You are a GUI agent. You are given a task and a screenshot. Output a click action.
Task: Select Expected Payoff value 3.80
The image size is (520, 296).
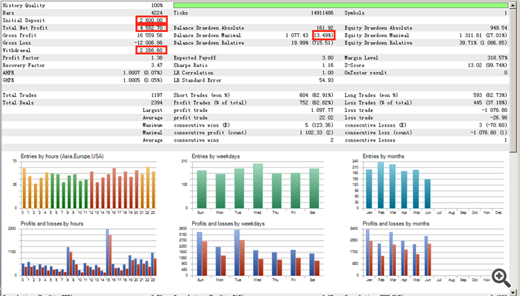[x=328, y=58]
